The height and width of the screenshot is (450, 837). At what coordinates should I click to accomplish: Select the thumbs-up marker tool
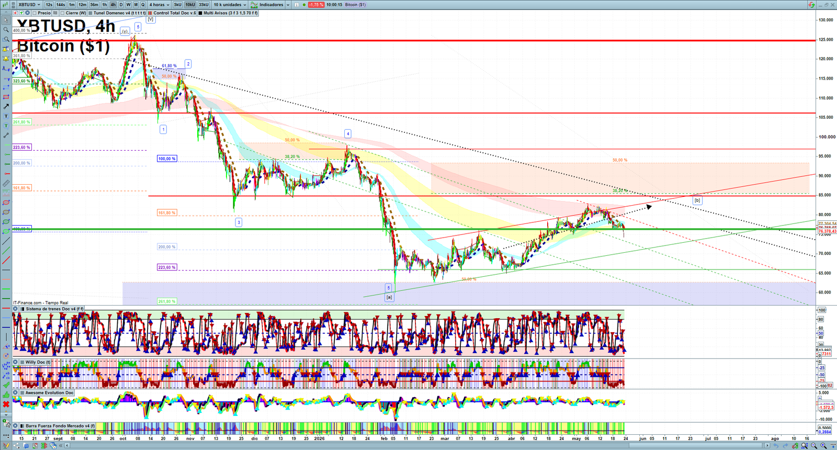[6, 395]
